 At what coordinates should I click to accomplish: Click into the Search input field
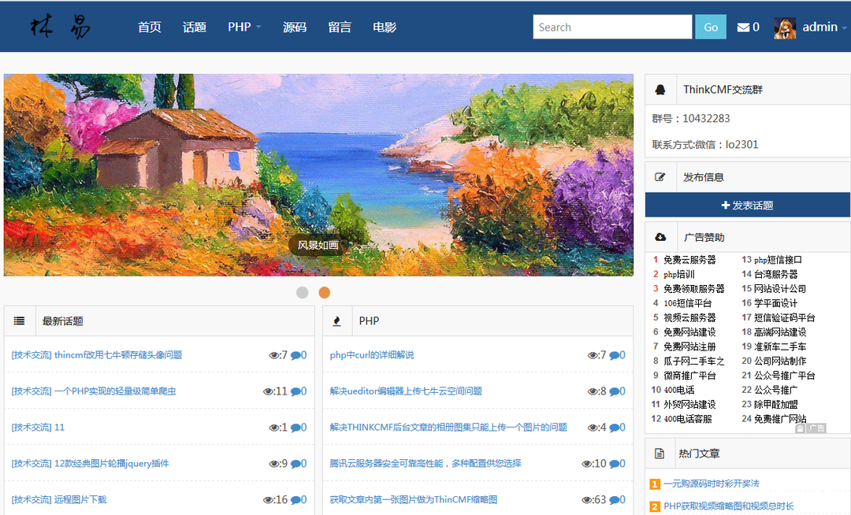pyautogui.click(x=612, y=27)
